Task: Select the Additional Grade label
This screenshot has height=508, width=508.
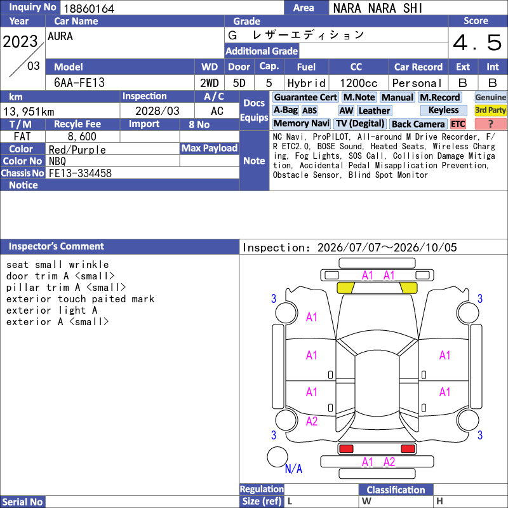Action: pos(262,51)
